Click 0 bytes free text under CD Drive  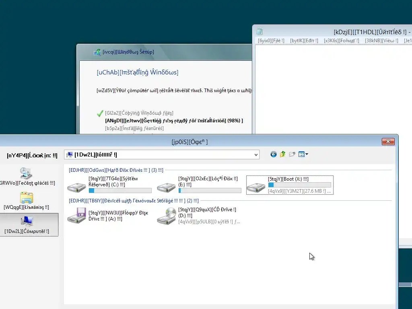[209, 222]
